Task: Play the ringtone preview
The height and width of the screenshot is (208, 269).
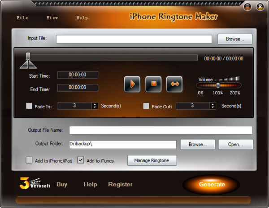Action: [x=132, y=84]
